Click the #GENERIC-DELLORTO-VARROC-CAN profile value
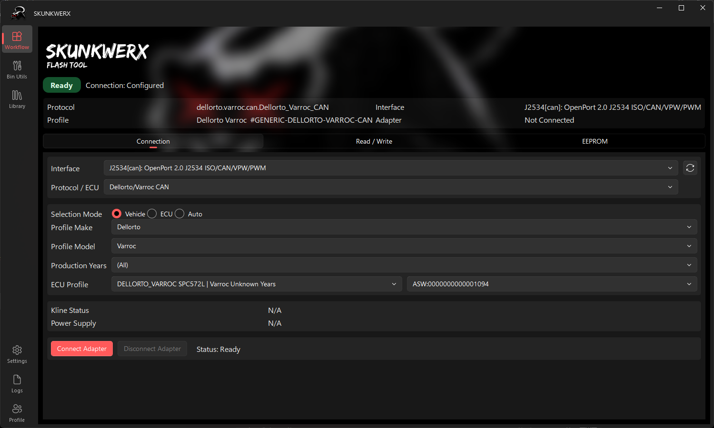 click(x=311, y=120)
